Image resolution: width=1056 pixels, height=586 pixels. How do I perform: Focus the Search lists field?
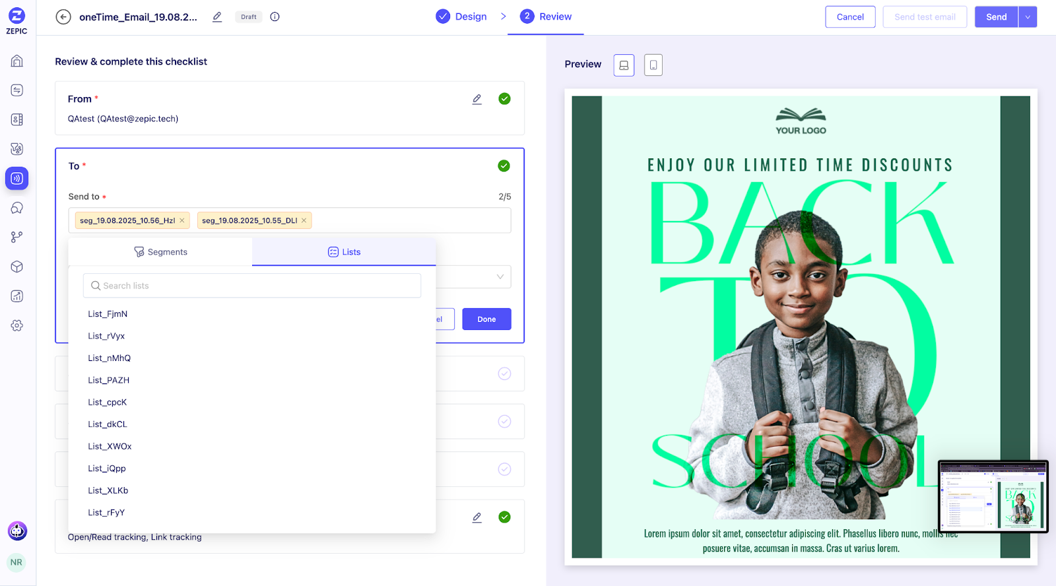[252, 286]
